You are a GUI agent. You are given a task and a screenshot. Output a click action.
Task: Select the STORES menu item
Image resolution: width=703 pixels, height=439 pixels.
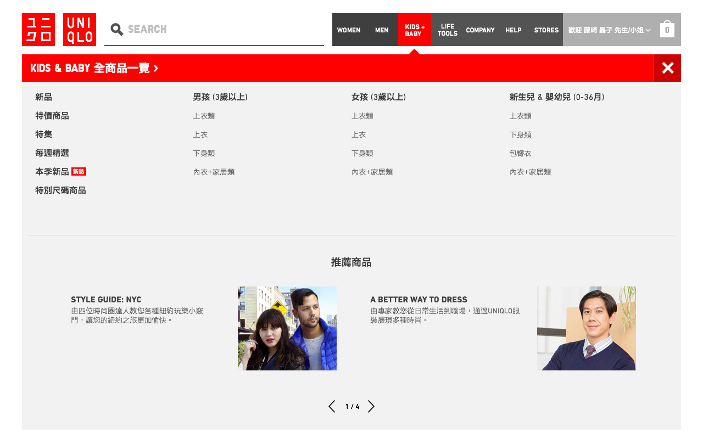coord(546,30)
